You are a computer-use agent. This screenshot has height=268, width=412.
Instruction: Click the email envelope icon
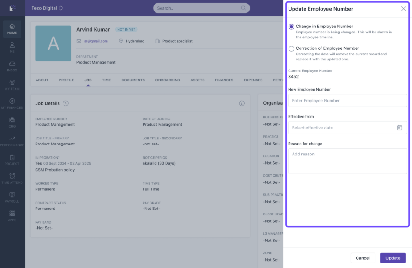(79, 41)
